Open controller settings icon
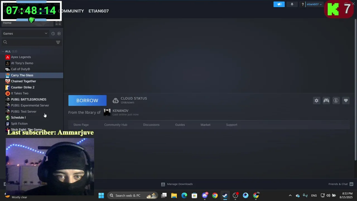The width and height of the screenshot is (357, 201). [326, 100]
